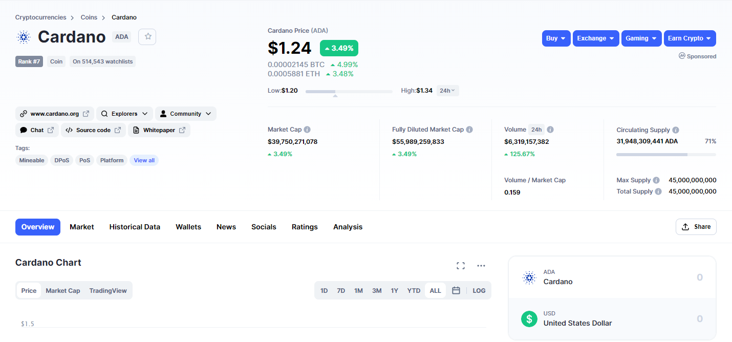The image size is (732, 342).
Task: Set chart range to YTD
Action: [x=414, y=290]
